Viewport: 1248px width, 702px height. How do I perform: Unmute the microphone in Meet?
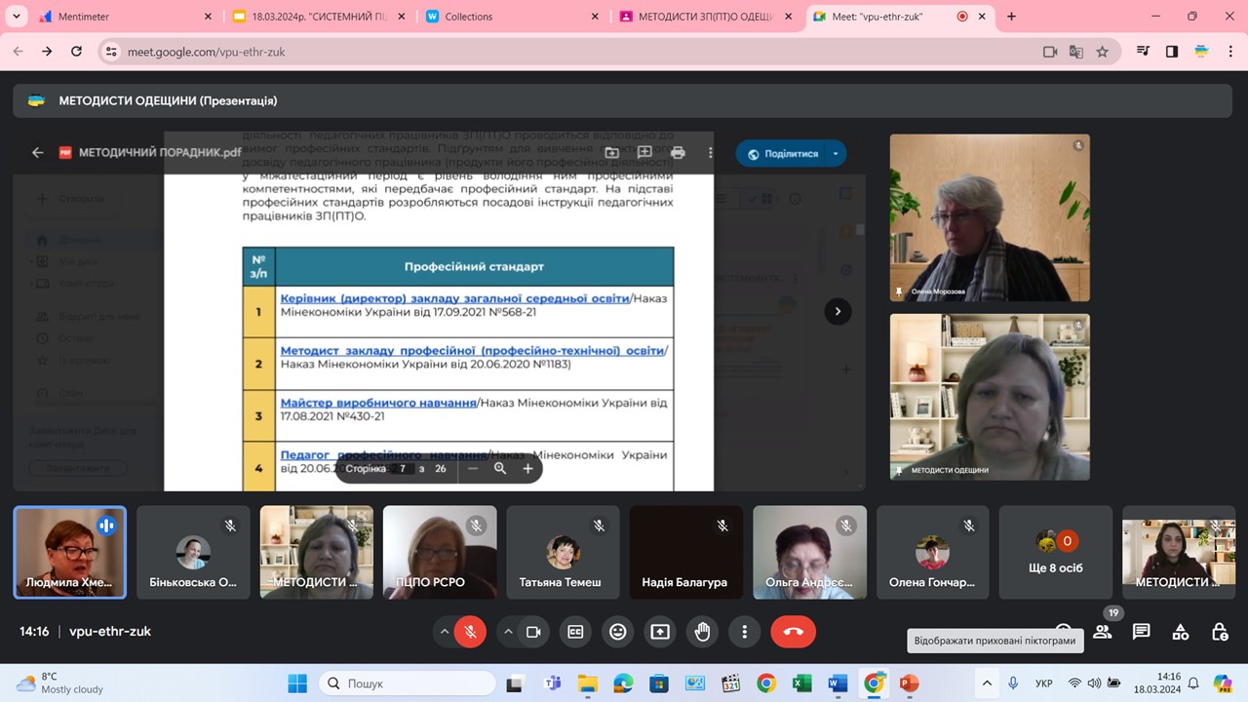click(x=470, y=632)
